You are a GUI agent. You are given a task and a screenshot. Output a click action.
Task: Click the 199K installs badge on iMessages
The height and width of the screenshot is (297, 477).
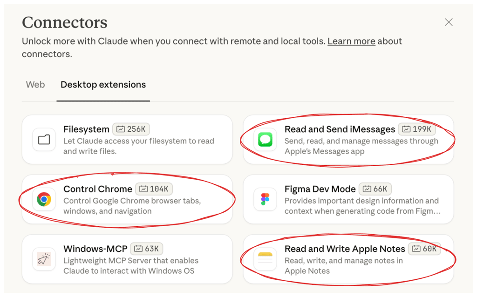[x=417, y=129]
